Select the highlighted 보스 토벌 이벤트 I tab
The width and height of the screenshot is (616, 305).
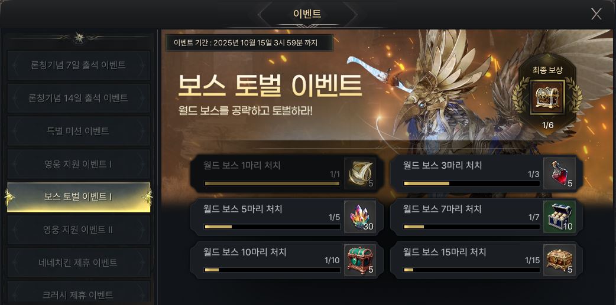tap(79, 197)
